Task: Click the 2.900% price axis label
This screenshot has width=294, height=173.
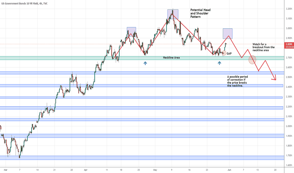Action: pos(289,38)
